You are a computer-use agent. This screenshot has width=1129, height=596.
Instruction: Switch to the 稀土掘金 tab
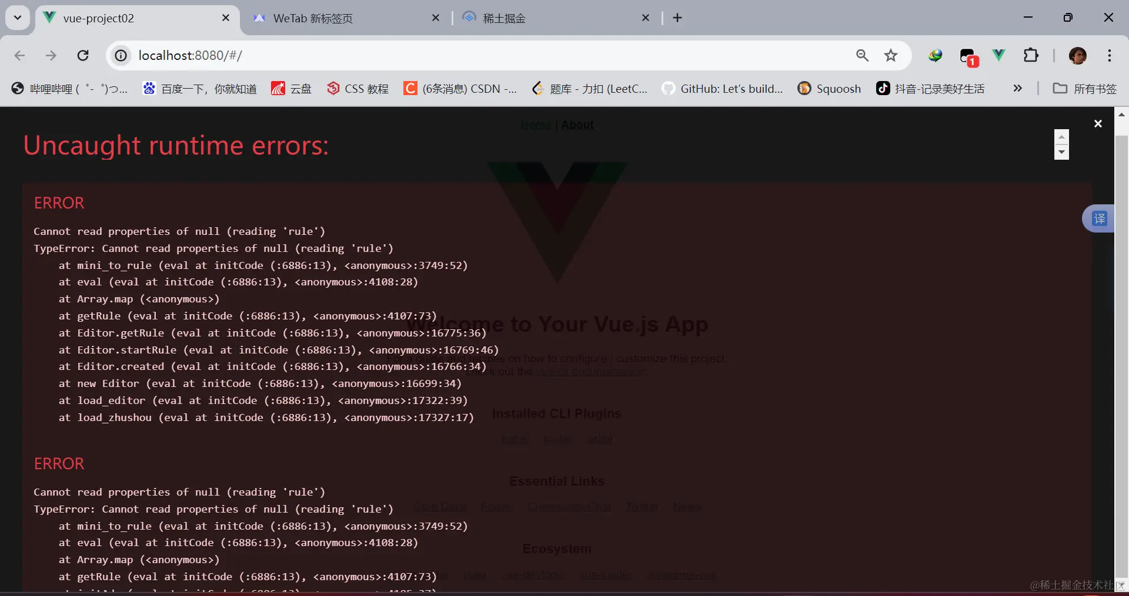pos(556,18)
